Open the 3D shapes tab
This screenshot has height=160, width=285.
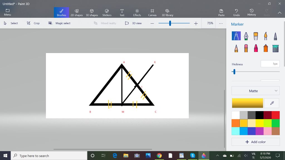tap(92, 12)
